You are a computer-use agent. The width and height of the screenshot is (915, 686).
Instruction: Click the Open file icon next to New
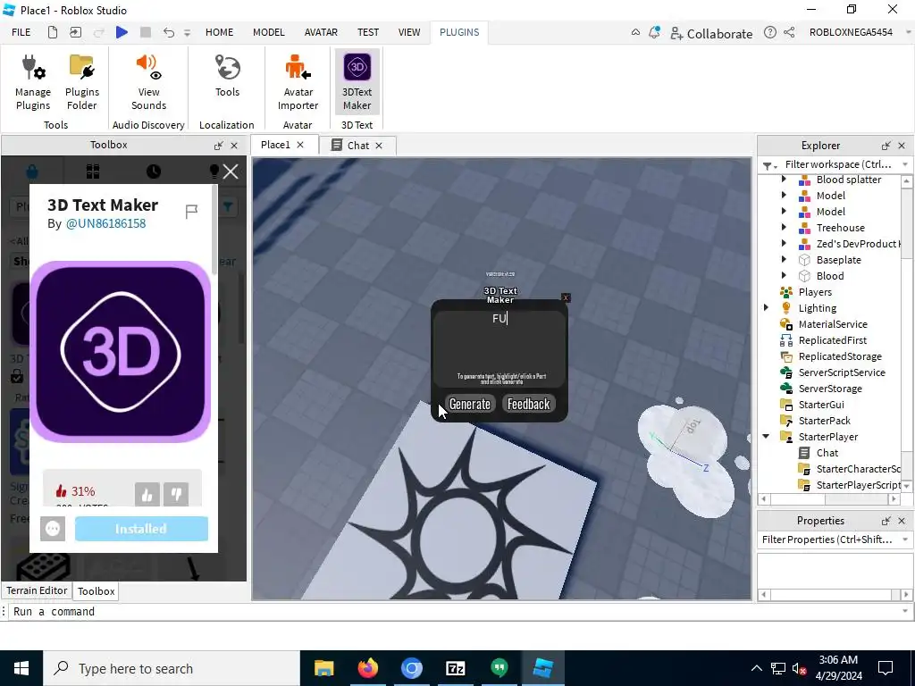coord(75,32)
